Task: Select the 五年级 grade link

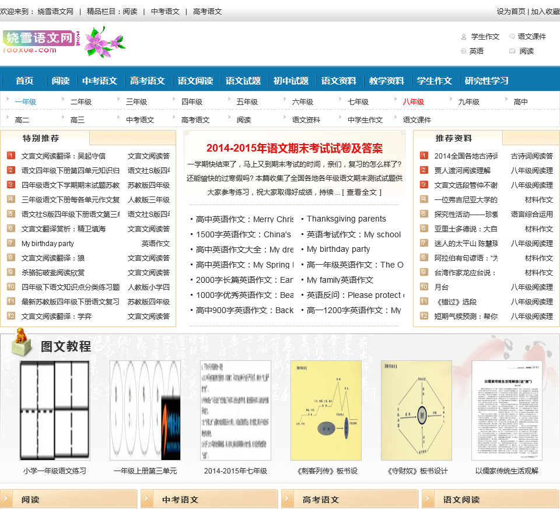Action: 247,101
